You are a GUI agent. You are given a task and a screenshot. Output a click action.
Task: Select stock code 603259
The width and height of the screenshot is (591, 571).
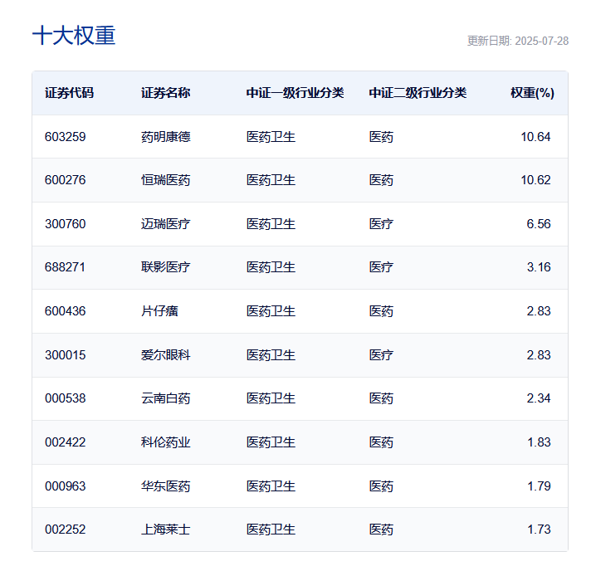(66, 136)
